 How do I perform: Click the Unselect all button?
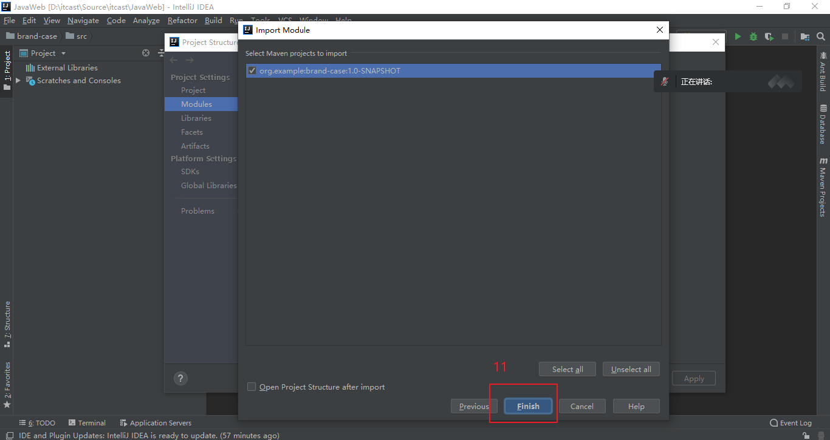click(x=631, y=369)
